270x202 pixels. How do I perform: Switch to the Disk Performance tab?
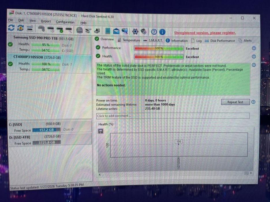220,41
